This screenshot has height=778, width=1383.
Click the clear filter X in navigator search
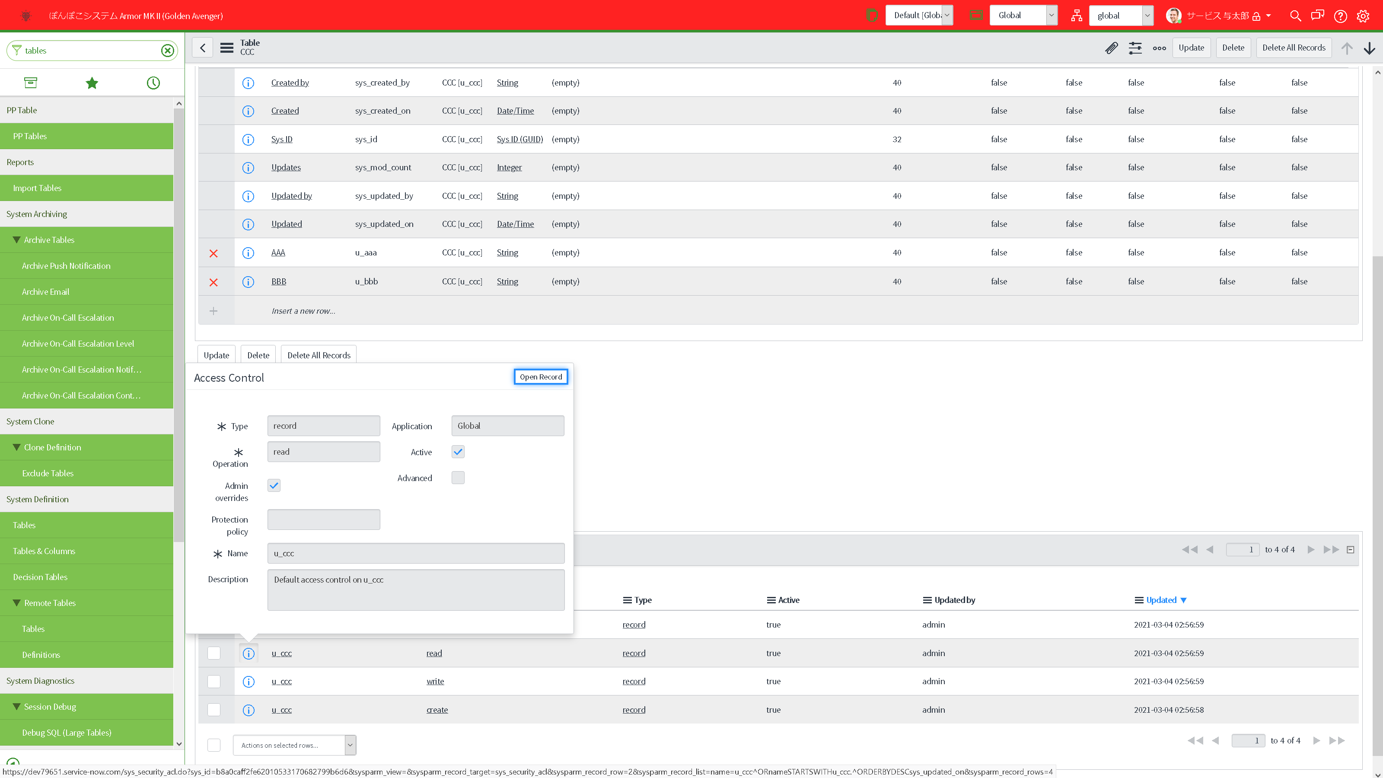(168, 51)
